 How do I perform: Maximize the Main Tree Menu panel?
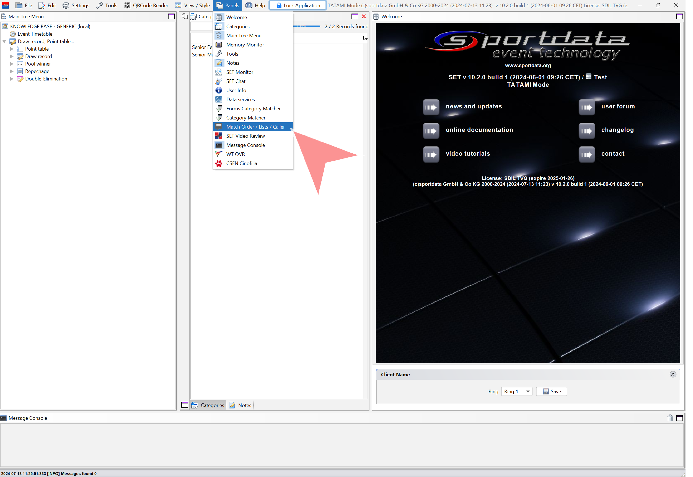[x=171, y=16]
